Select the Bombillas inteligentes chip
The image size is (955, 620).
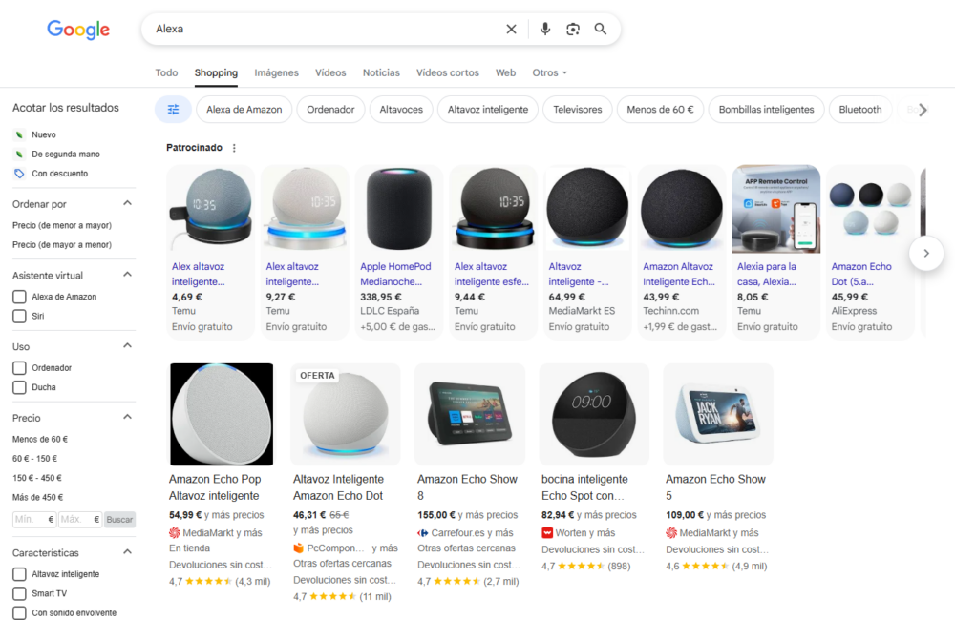coord(766,110)
